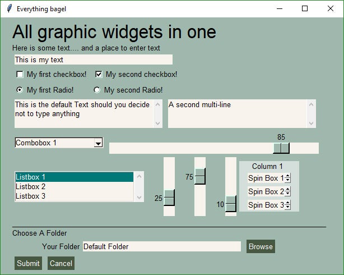Click the Your Folder label

pos(61,246)
